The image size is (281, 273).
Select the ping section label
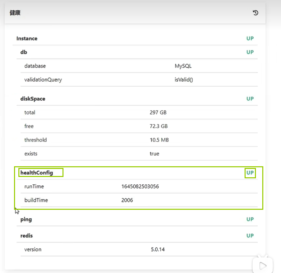(x=26, y=219)
